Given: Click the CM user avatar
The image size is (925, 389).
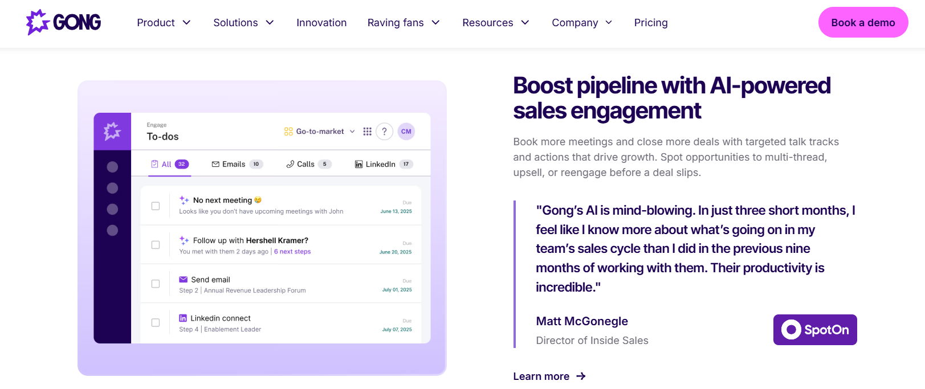Looking at the screenshot, I should (406, 132).
